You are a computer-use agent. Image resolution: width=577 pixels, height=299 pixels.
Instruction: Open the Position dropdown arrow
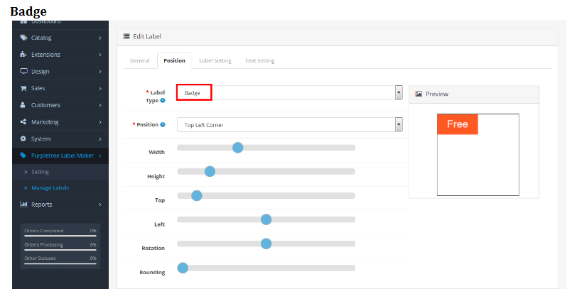[x=399, y=125]
